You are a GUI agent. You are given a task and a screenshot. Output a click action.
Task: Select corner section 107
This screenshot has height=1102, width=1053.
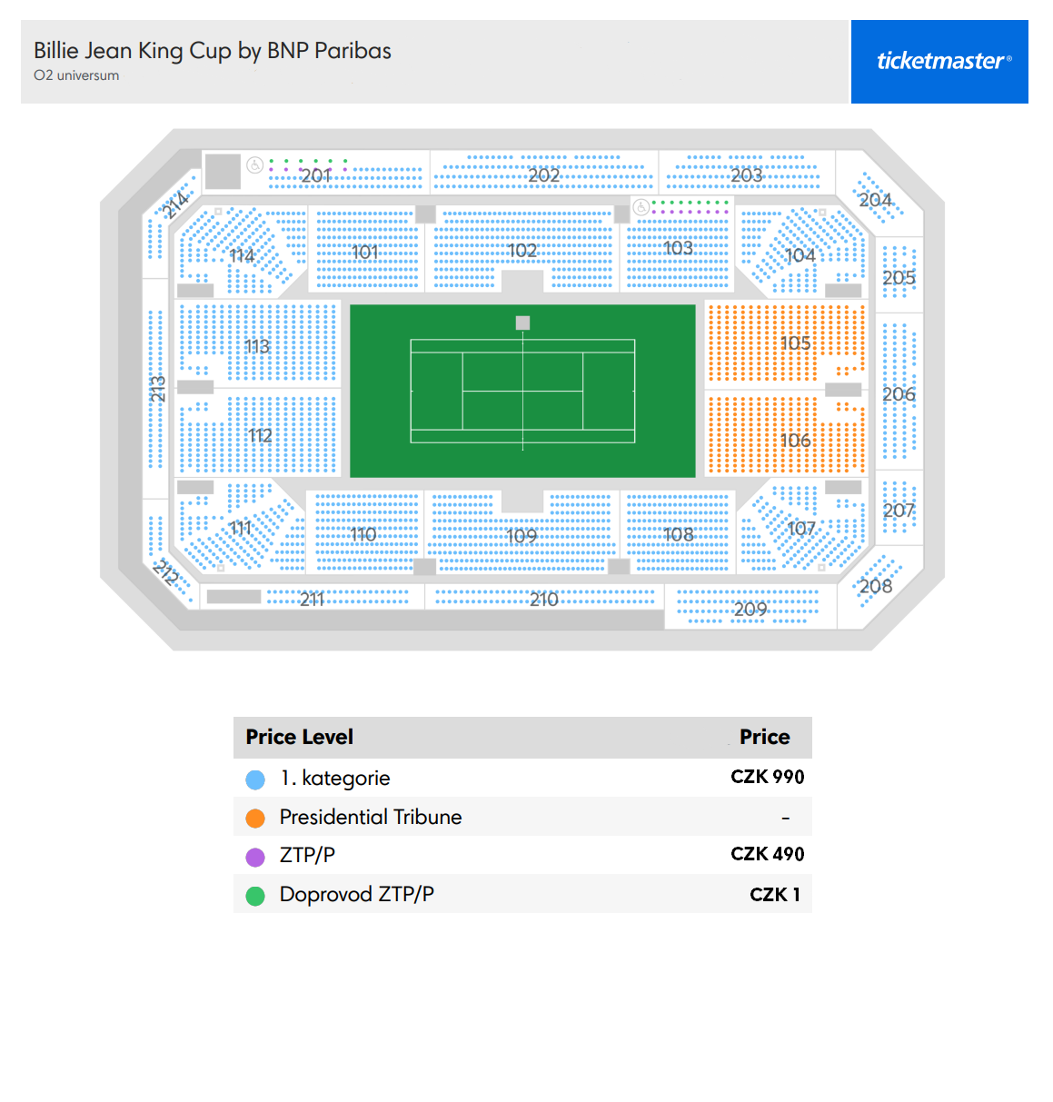pos(801,527)
